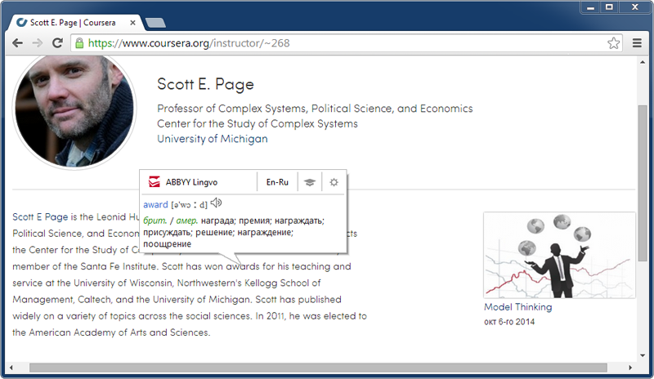The image size is (654, 379).
Task: Reload the Coursera page
Action: [57, 43]
